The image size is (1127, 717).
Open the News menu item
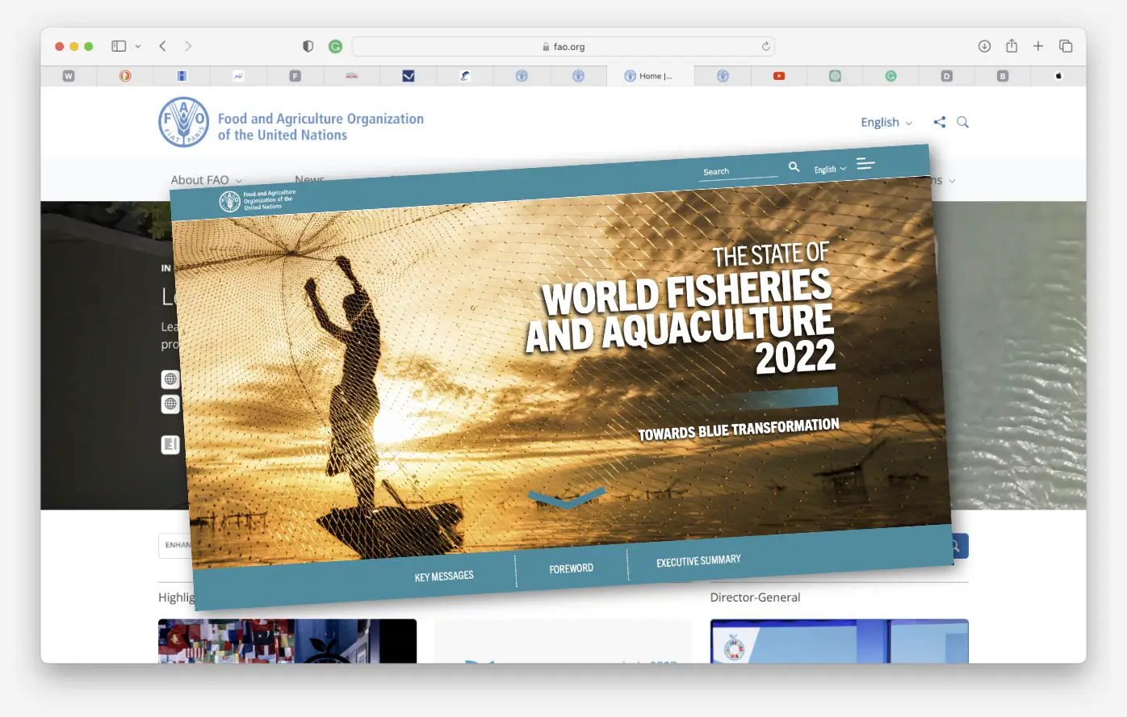tap(310, 178)
